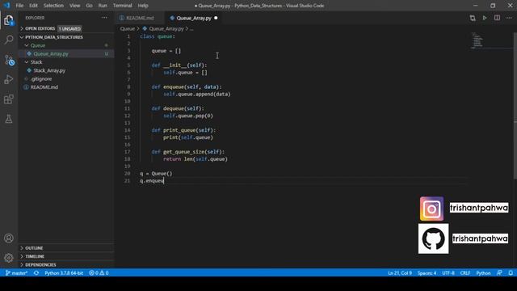
Task: Change line ending via CRLF
Action: click(x=465, y=273)
